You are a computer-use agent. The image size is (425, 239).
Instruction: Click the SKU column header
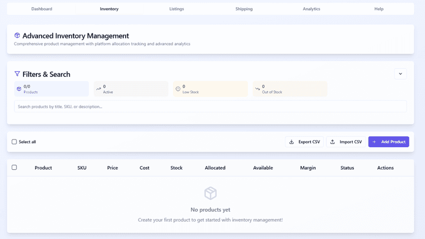[82, 168]
